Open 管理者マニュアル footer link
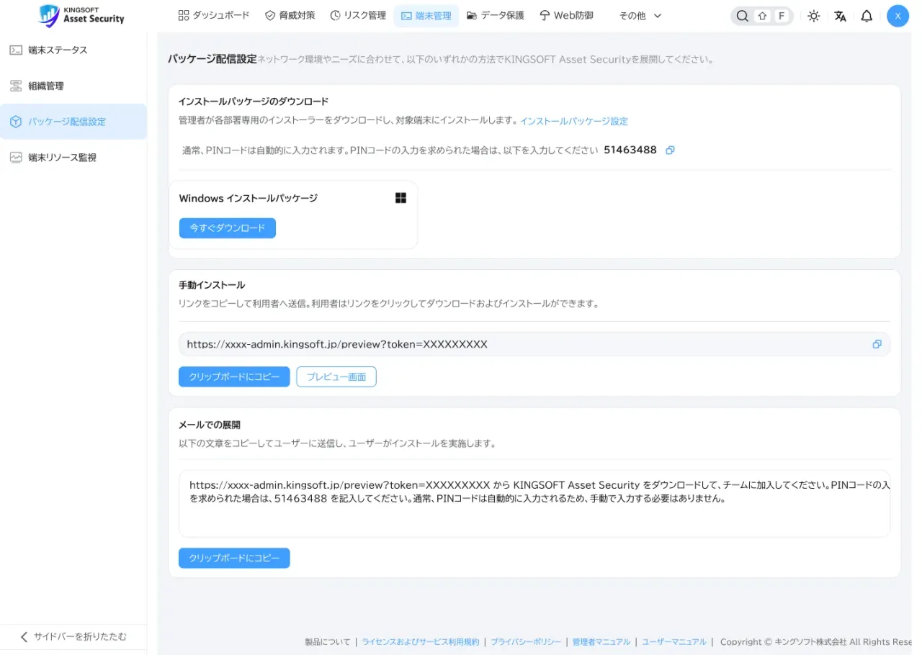This screenshot has width=922, height=655. tap(601, 641)
